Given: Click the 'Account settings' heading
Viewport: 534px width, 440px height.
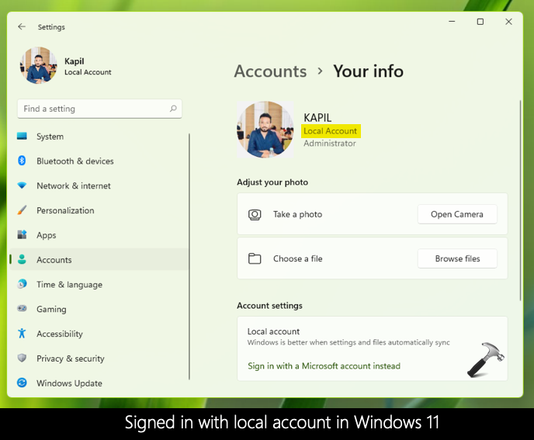Looking at the screenshot, I should click(x=270, y=306).
